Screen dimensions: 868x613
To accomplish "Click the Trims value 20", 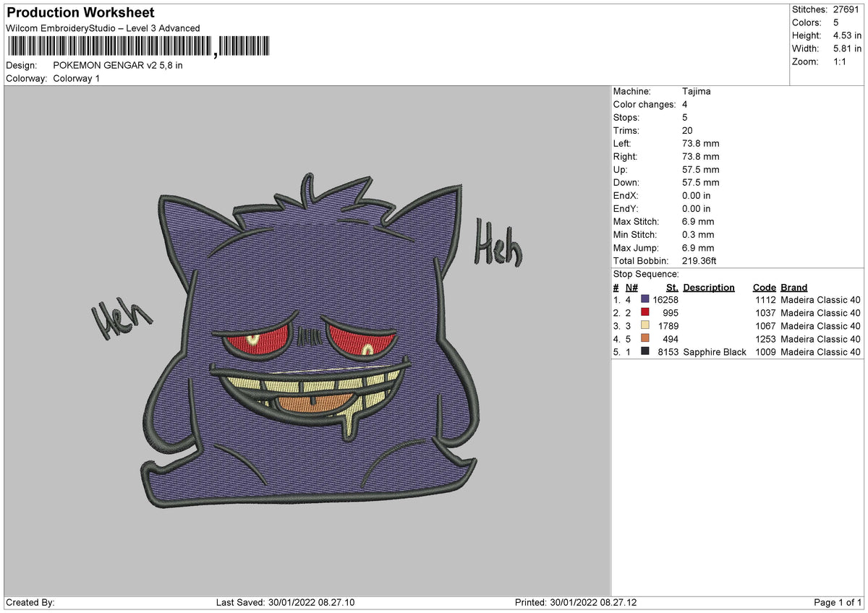I will pyautogui.click(x=687, y=130).
